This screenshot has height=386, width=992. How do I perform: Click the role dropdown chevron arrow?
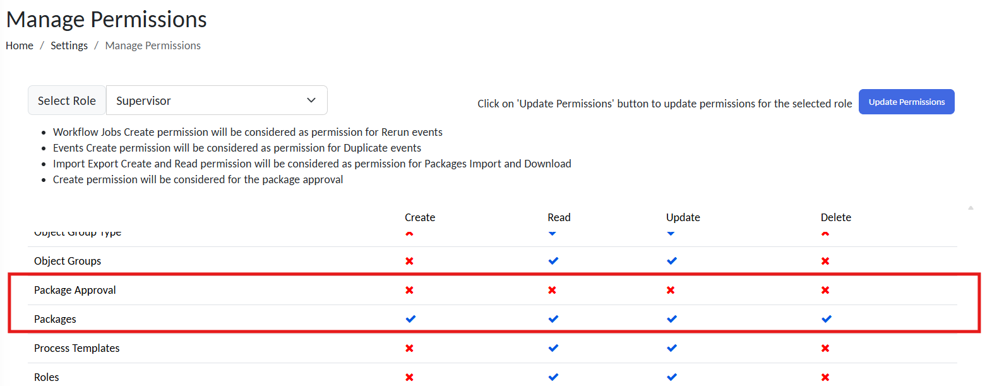(x=311, y=100)
